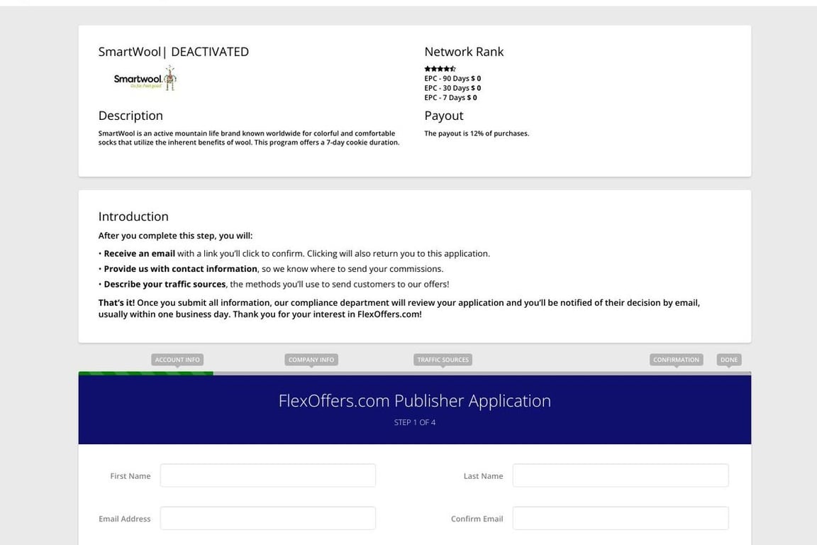Focus the First Name input field

pos(268,475)
